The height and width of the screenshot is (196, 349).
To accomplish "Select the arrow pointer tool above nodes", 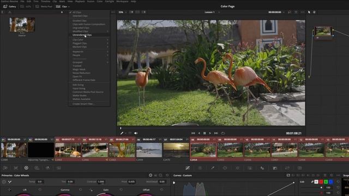I will pos(309,12).
